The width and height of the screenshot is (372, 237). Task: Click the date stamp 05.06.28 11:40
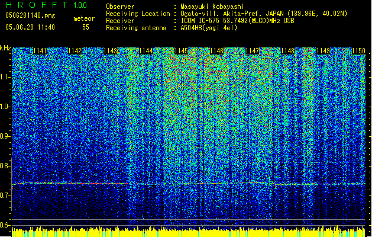pos(30,27)
